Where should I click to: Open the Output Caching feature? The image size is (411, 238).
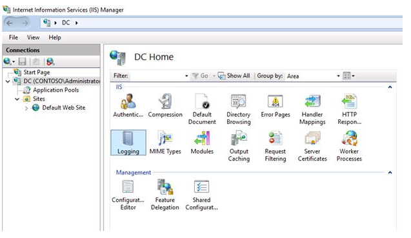(239, 146)
